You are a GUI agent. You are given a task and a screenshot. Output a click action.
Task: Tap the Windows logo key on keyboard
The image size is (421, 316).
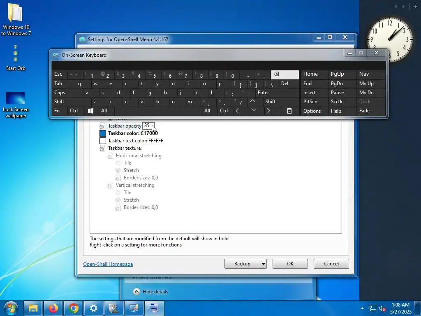91,111
